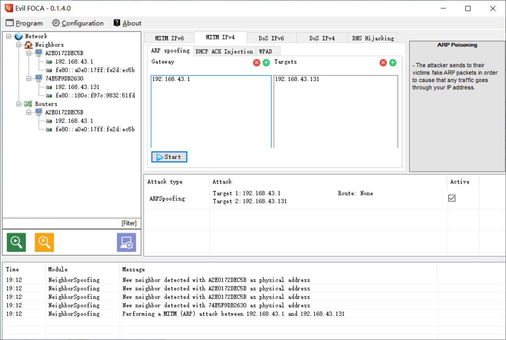Switch to the DoS IPv4 tab
506x340 pixels.
click(322, 38)
